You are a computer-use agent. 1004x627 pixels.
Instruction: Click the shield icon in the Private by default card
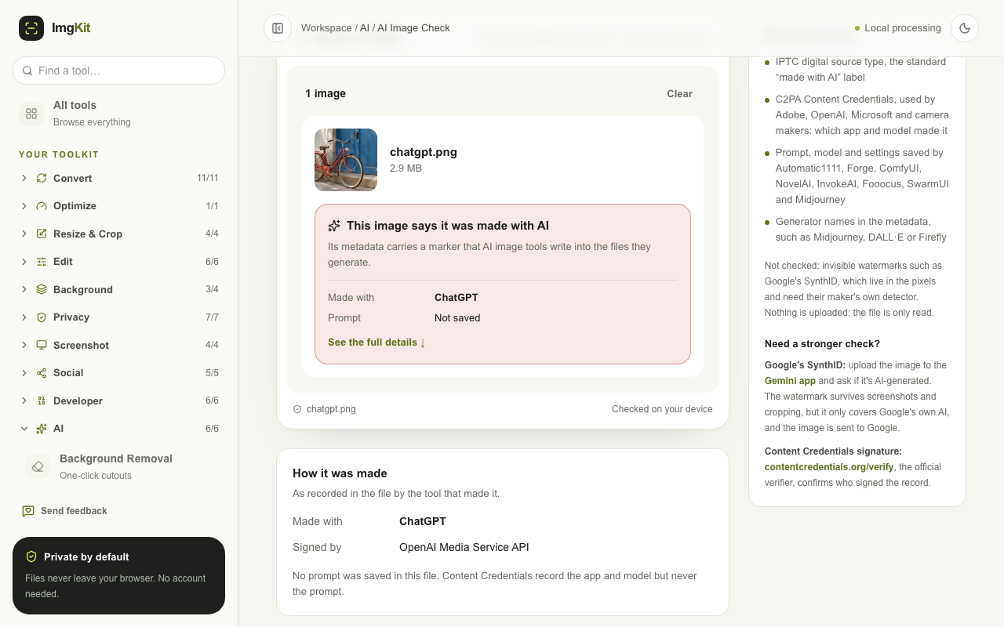coord(31,556)
